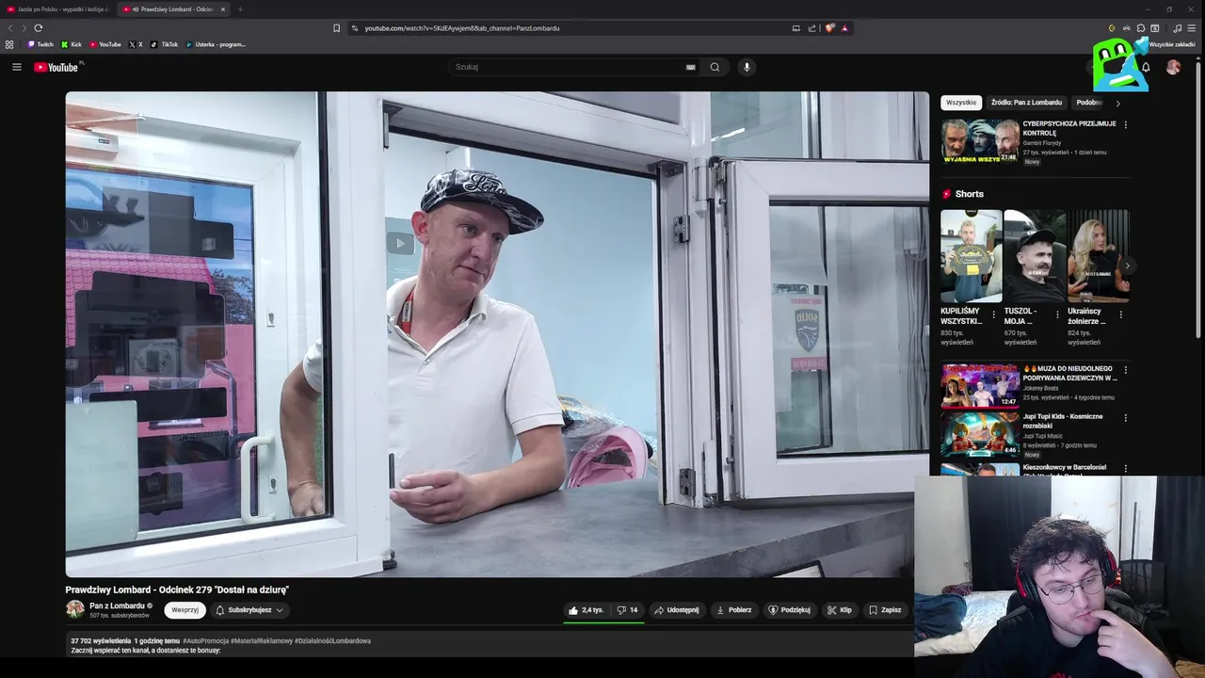The image size is (1205, 678).
Task: Click the browser address bar URL
Action: pyautogui.click(x=462, y=28)
